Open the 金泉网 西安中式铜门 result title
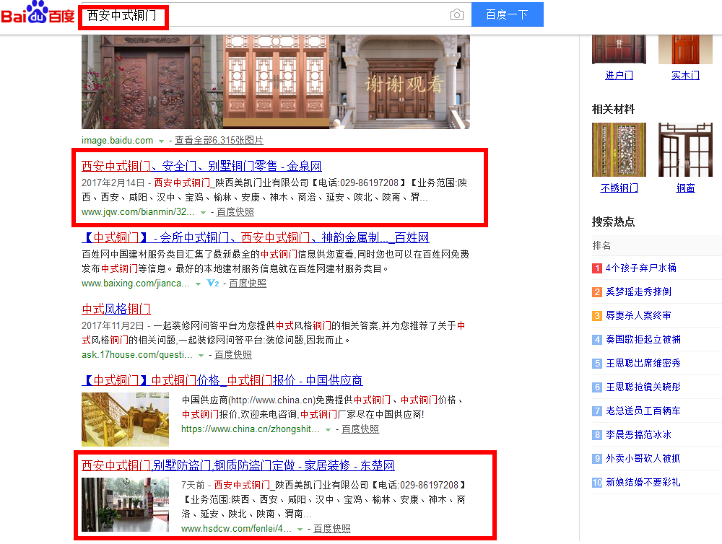The image size is (722, 544). point(201,166)
